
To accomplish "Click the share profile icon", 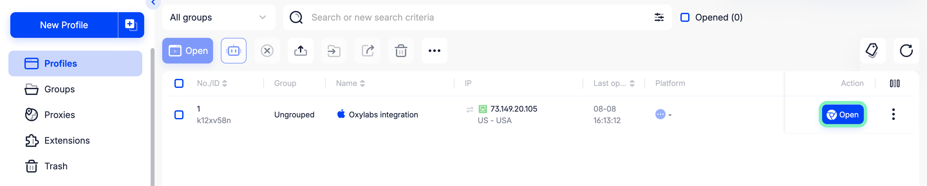I will click(367, 51).
